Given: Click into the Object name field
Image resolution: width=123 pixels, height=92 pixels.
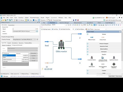Looking at the screenshot, I should [24, 29].
